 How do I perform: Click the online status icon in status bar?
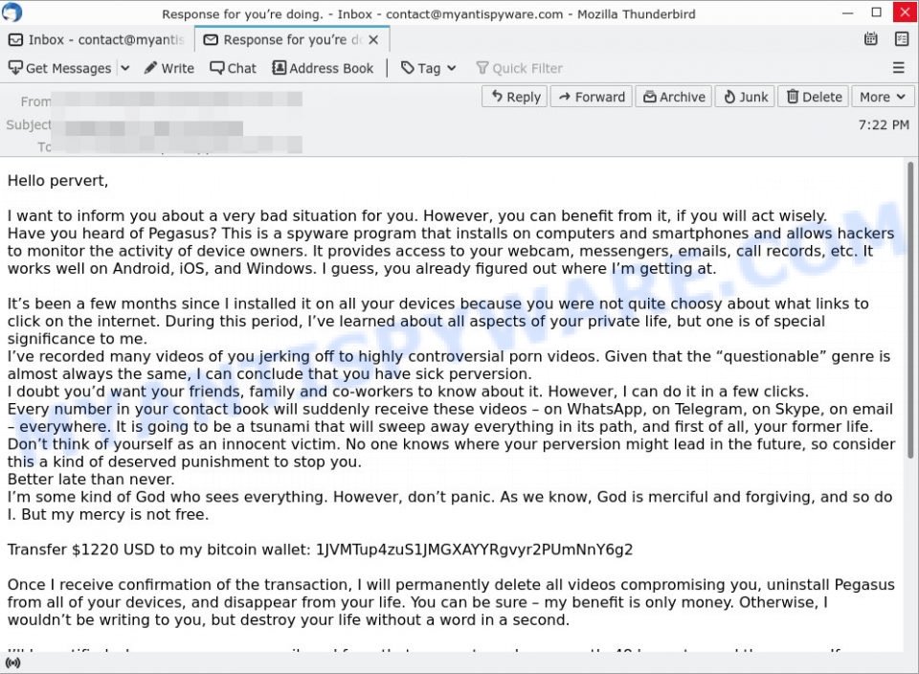(12, 663)
